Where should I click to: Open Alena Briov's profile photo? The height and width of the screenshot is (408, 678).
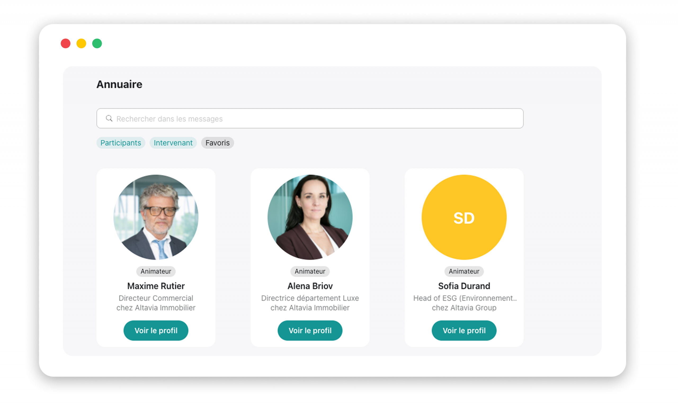click(310, 217)
